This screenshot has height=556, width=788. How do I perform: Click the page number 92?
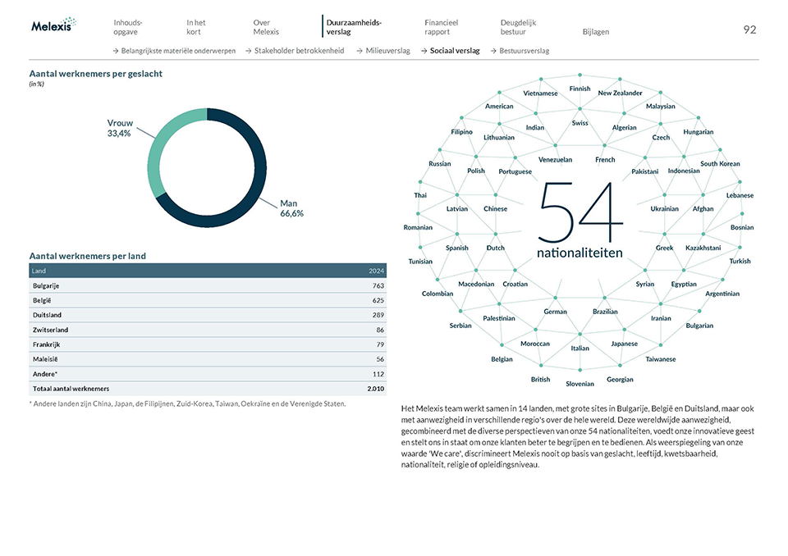pyautogui.click(x=749, y=29)
